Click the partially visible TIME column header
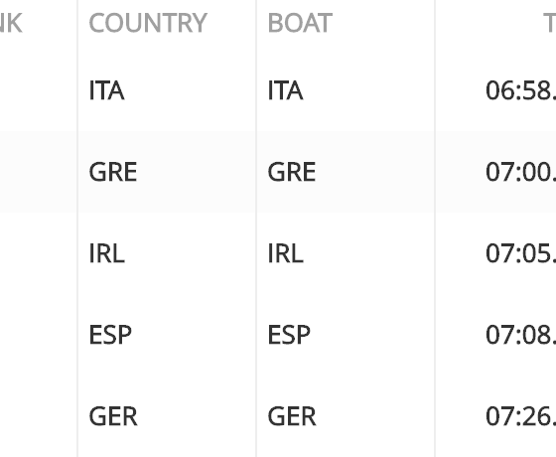The height and width of the screenshot is (457, 556). [550, 23]
